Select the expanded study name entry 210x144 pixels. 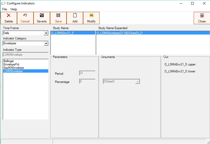pos(119,33)
